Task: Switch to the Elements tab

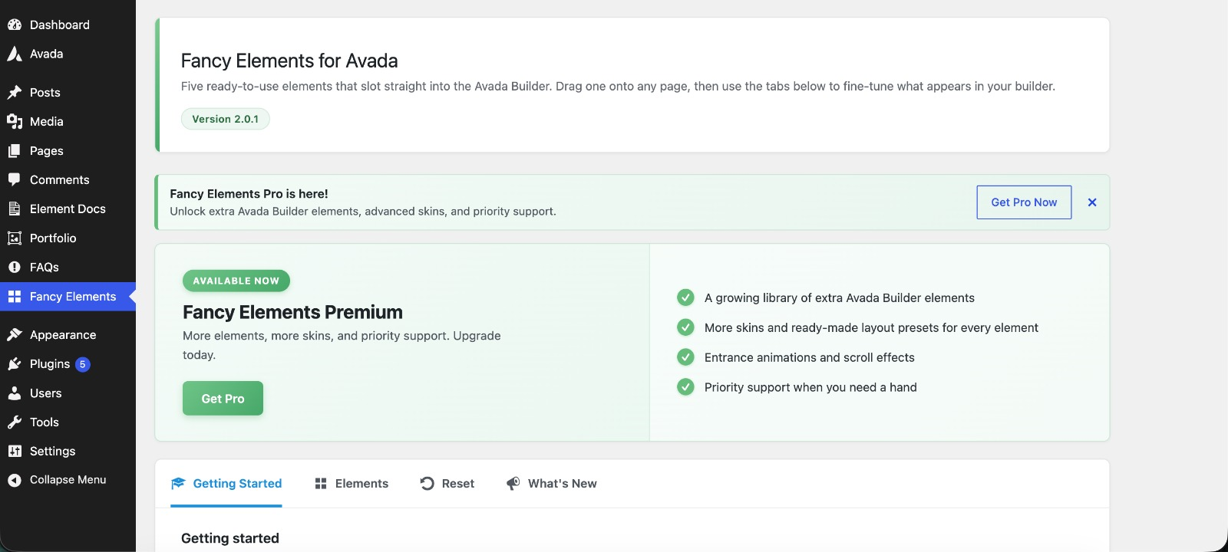Action: 352,484
